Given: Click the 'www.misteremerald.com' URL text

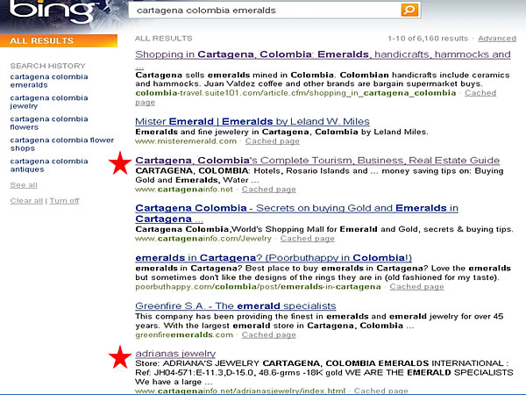Looking at the screenshot, I should [x=186, y=141].
